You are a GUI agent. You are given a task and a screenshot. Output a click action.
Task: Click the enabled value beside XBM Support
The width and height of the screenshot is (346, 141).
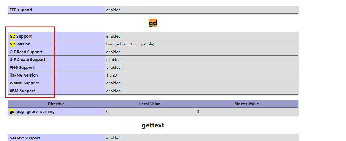113,91
